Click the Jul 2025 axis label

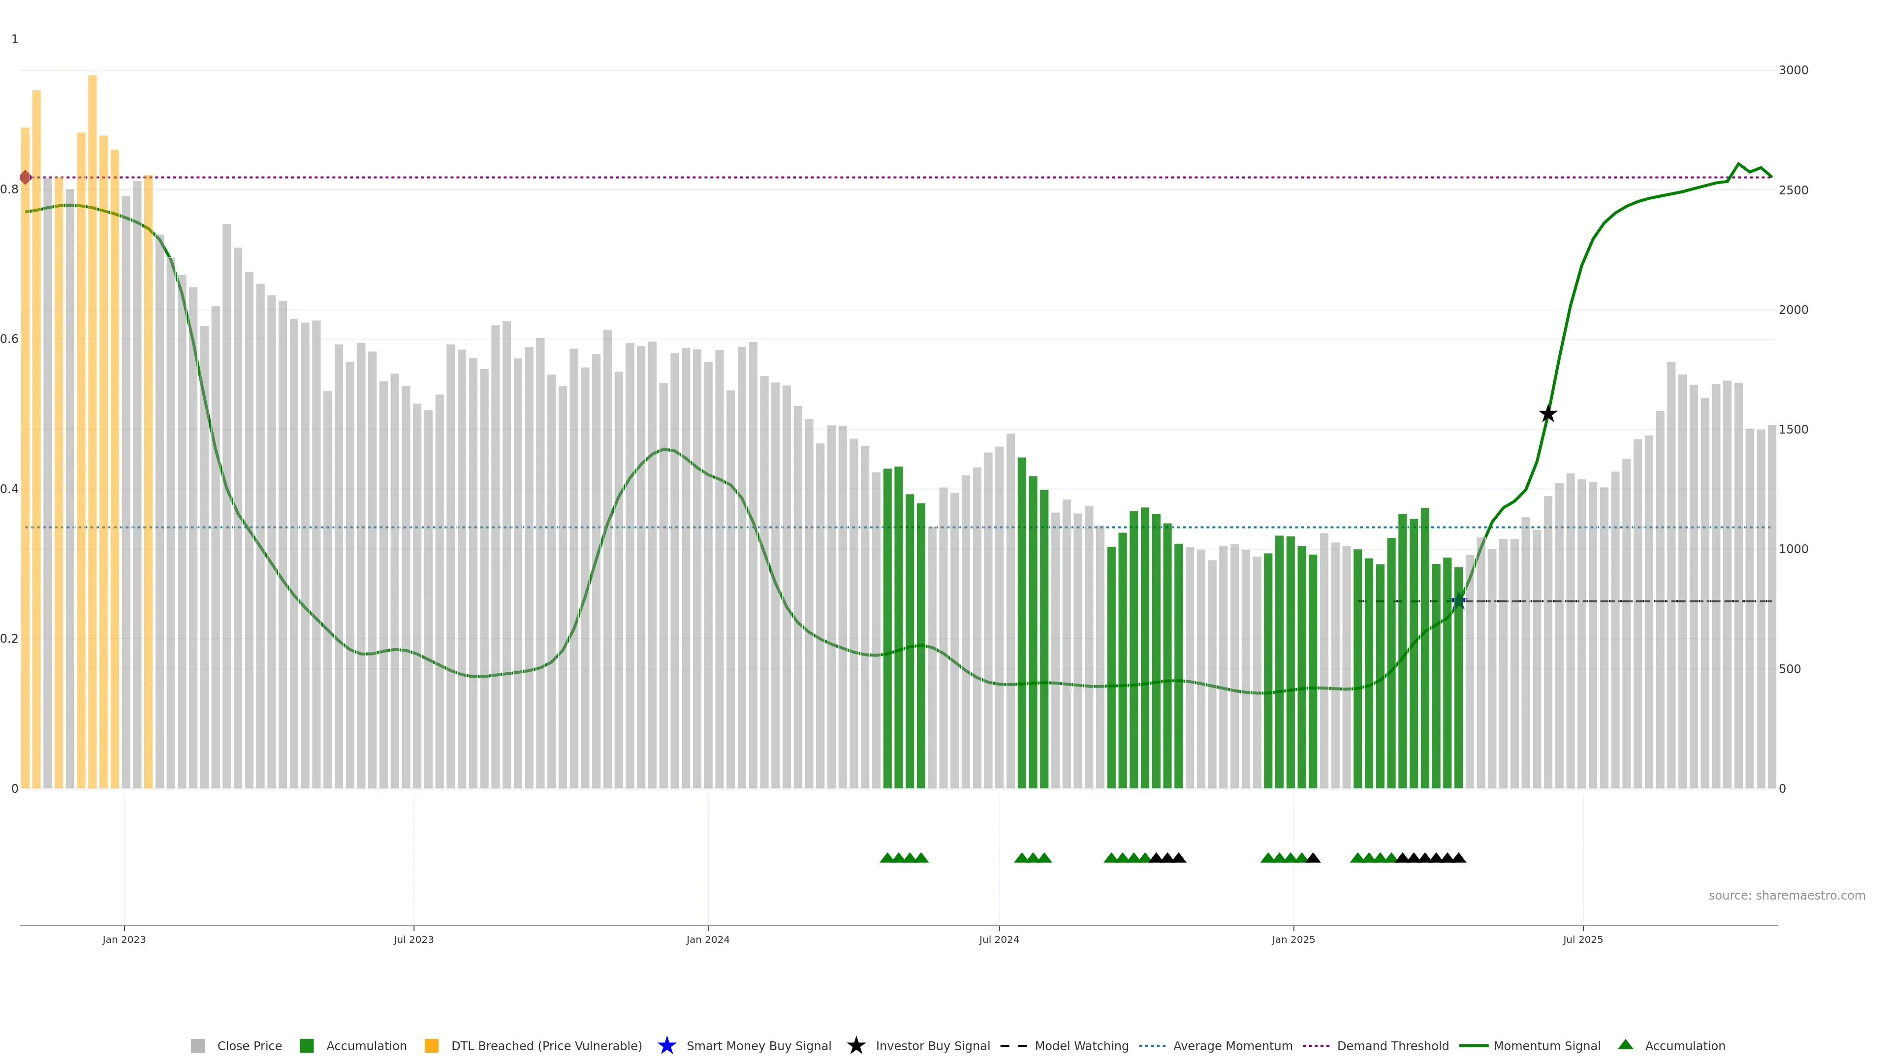click(1582, 940)
